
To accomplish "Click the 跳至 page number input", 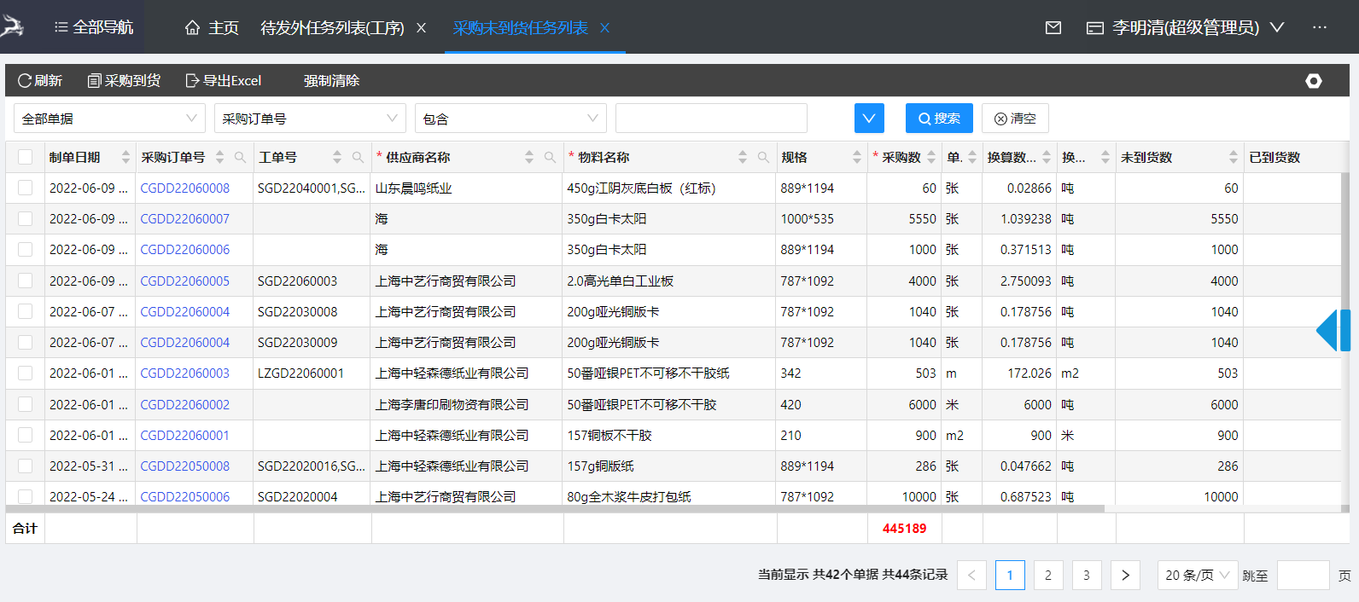I will (1303, 576).
